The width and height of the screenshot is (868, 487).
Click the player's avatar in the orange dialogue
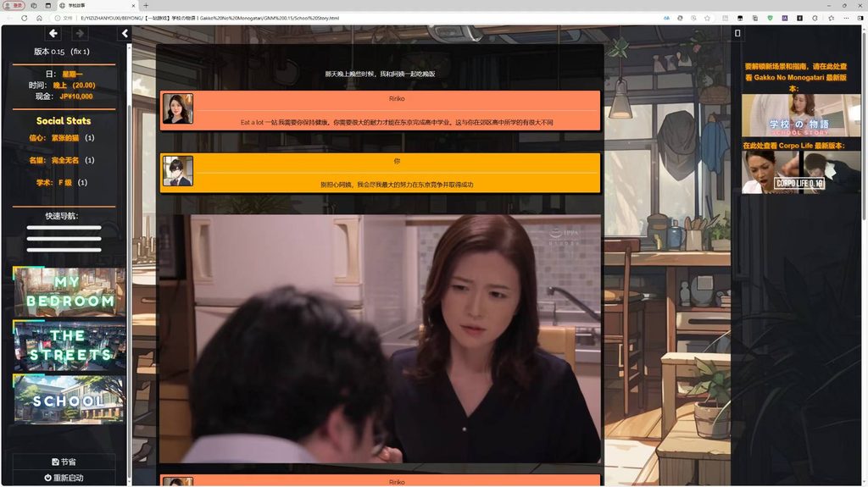[178, 170]
